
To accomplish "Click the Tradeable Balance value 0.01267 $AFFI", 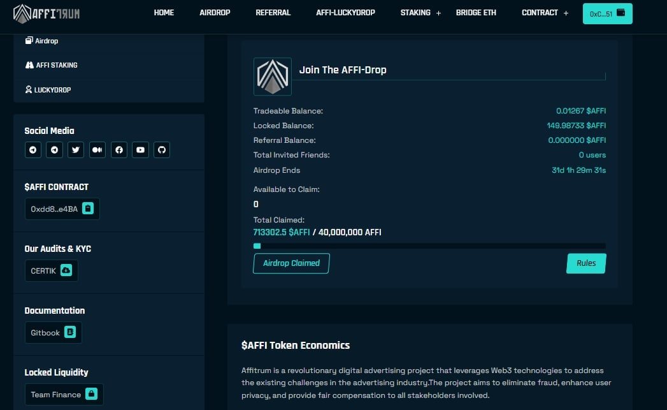I will coord(580,111).
